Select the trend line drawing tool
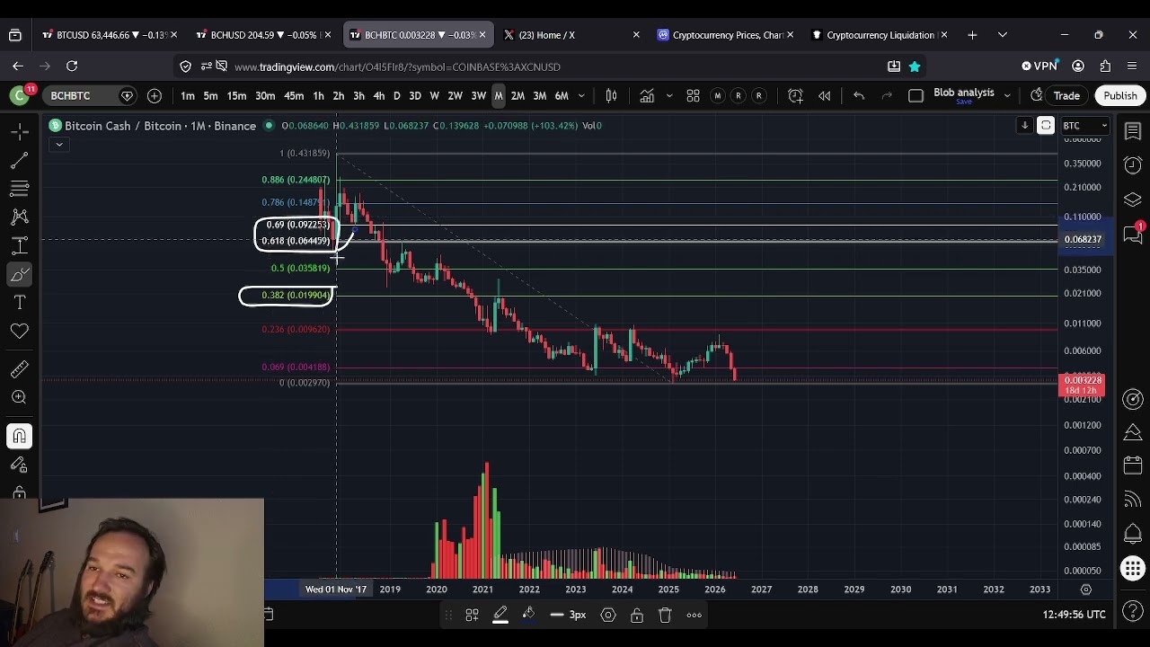Viewport: 1150px width, 647px height. (x=19, y=160)
